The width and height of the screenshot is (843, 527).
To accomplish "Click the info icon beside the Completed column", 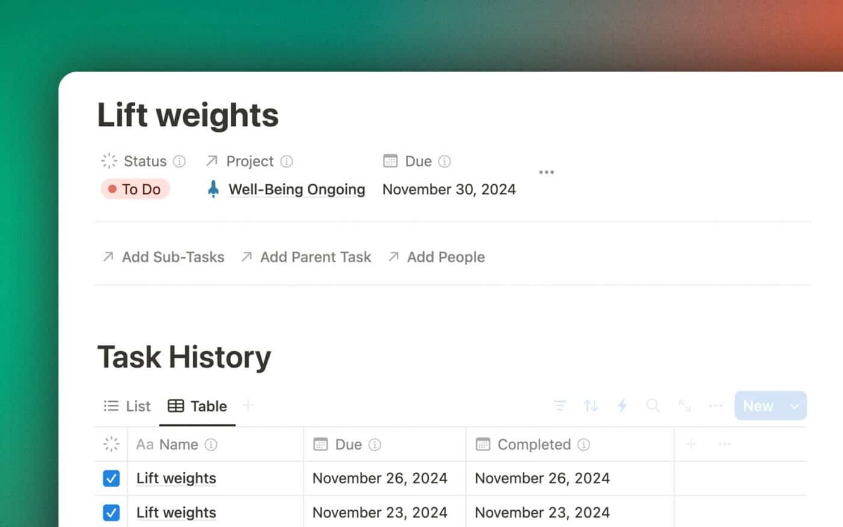I will (583, 444).
